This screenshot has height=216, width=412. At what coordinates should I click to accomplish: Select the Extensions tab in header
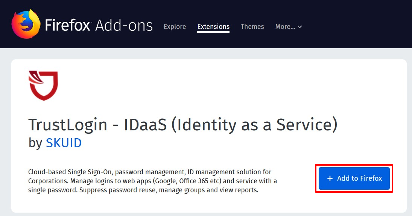coord(213,27)
